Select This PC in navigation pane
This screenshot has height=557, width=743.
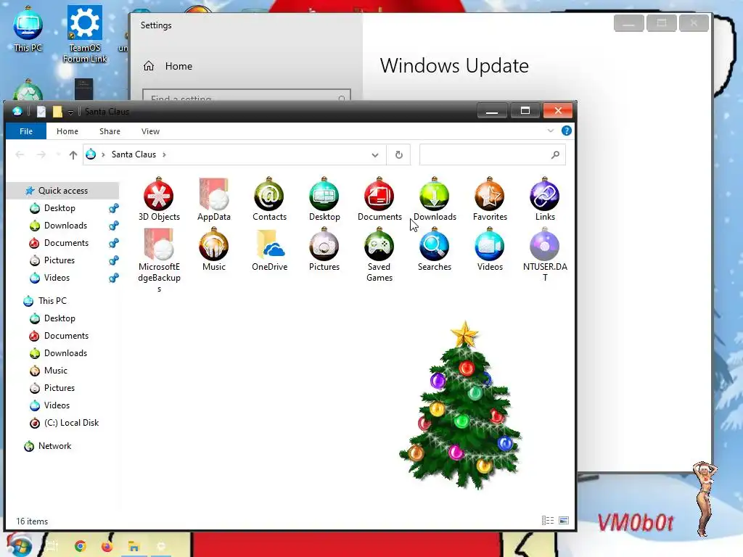click(x=52, y=301)
